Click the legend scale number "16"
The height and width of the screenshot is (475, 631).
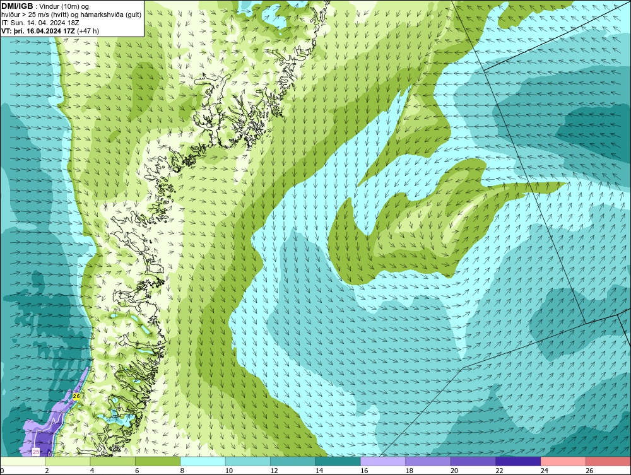[x=364, y=471]
